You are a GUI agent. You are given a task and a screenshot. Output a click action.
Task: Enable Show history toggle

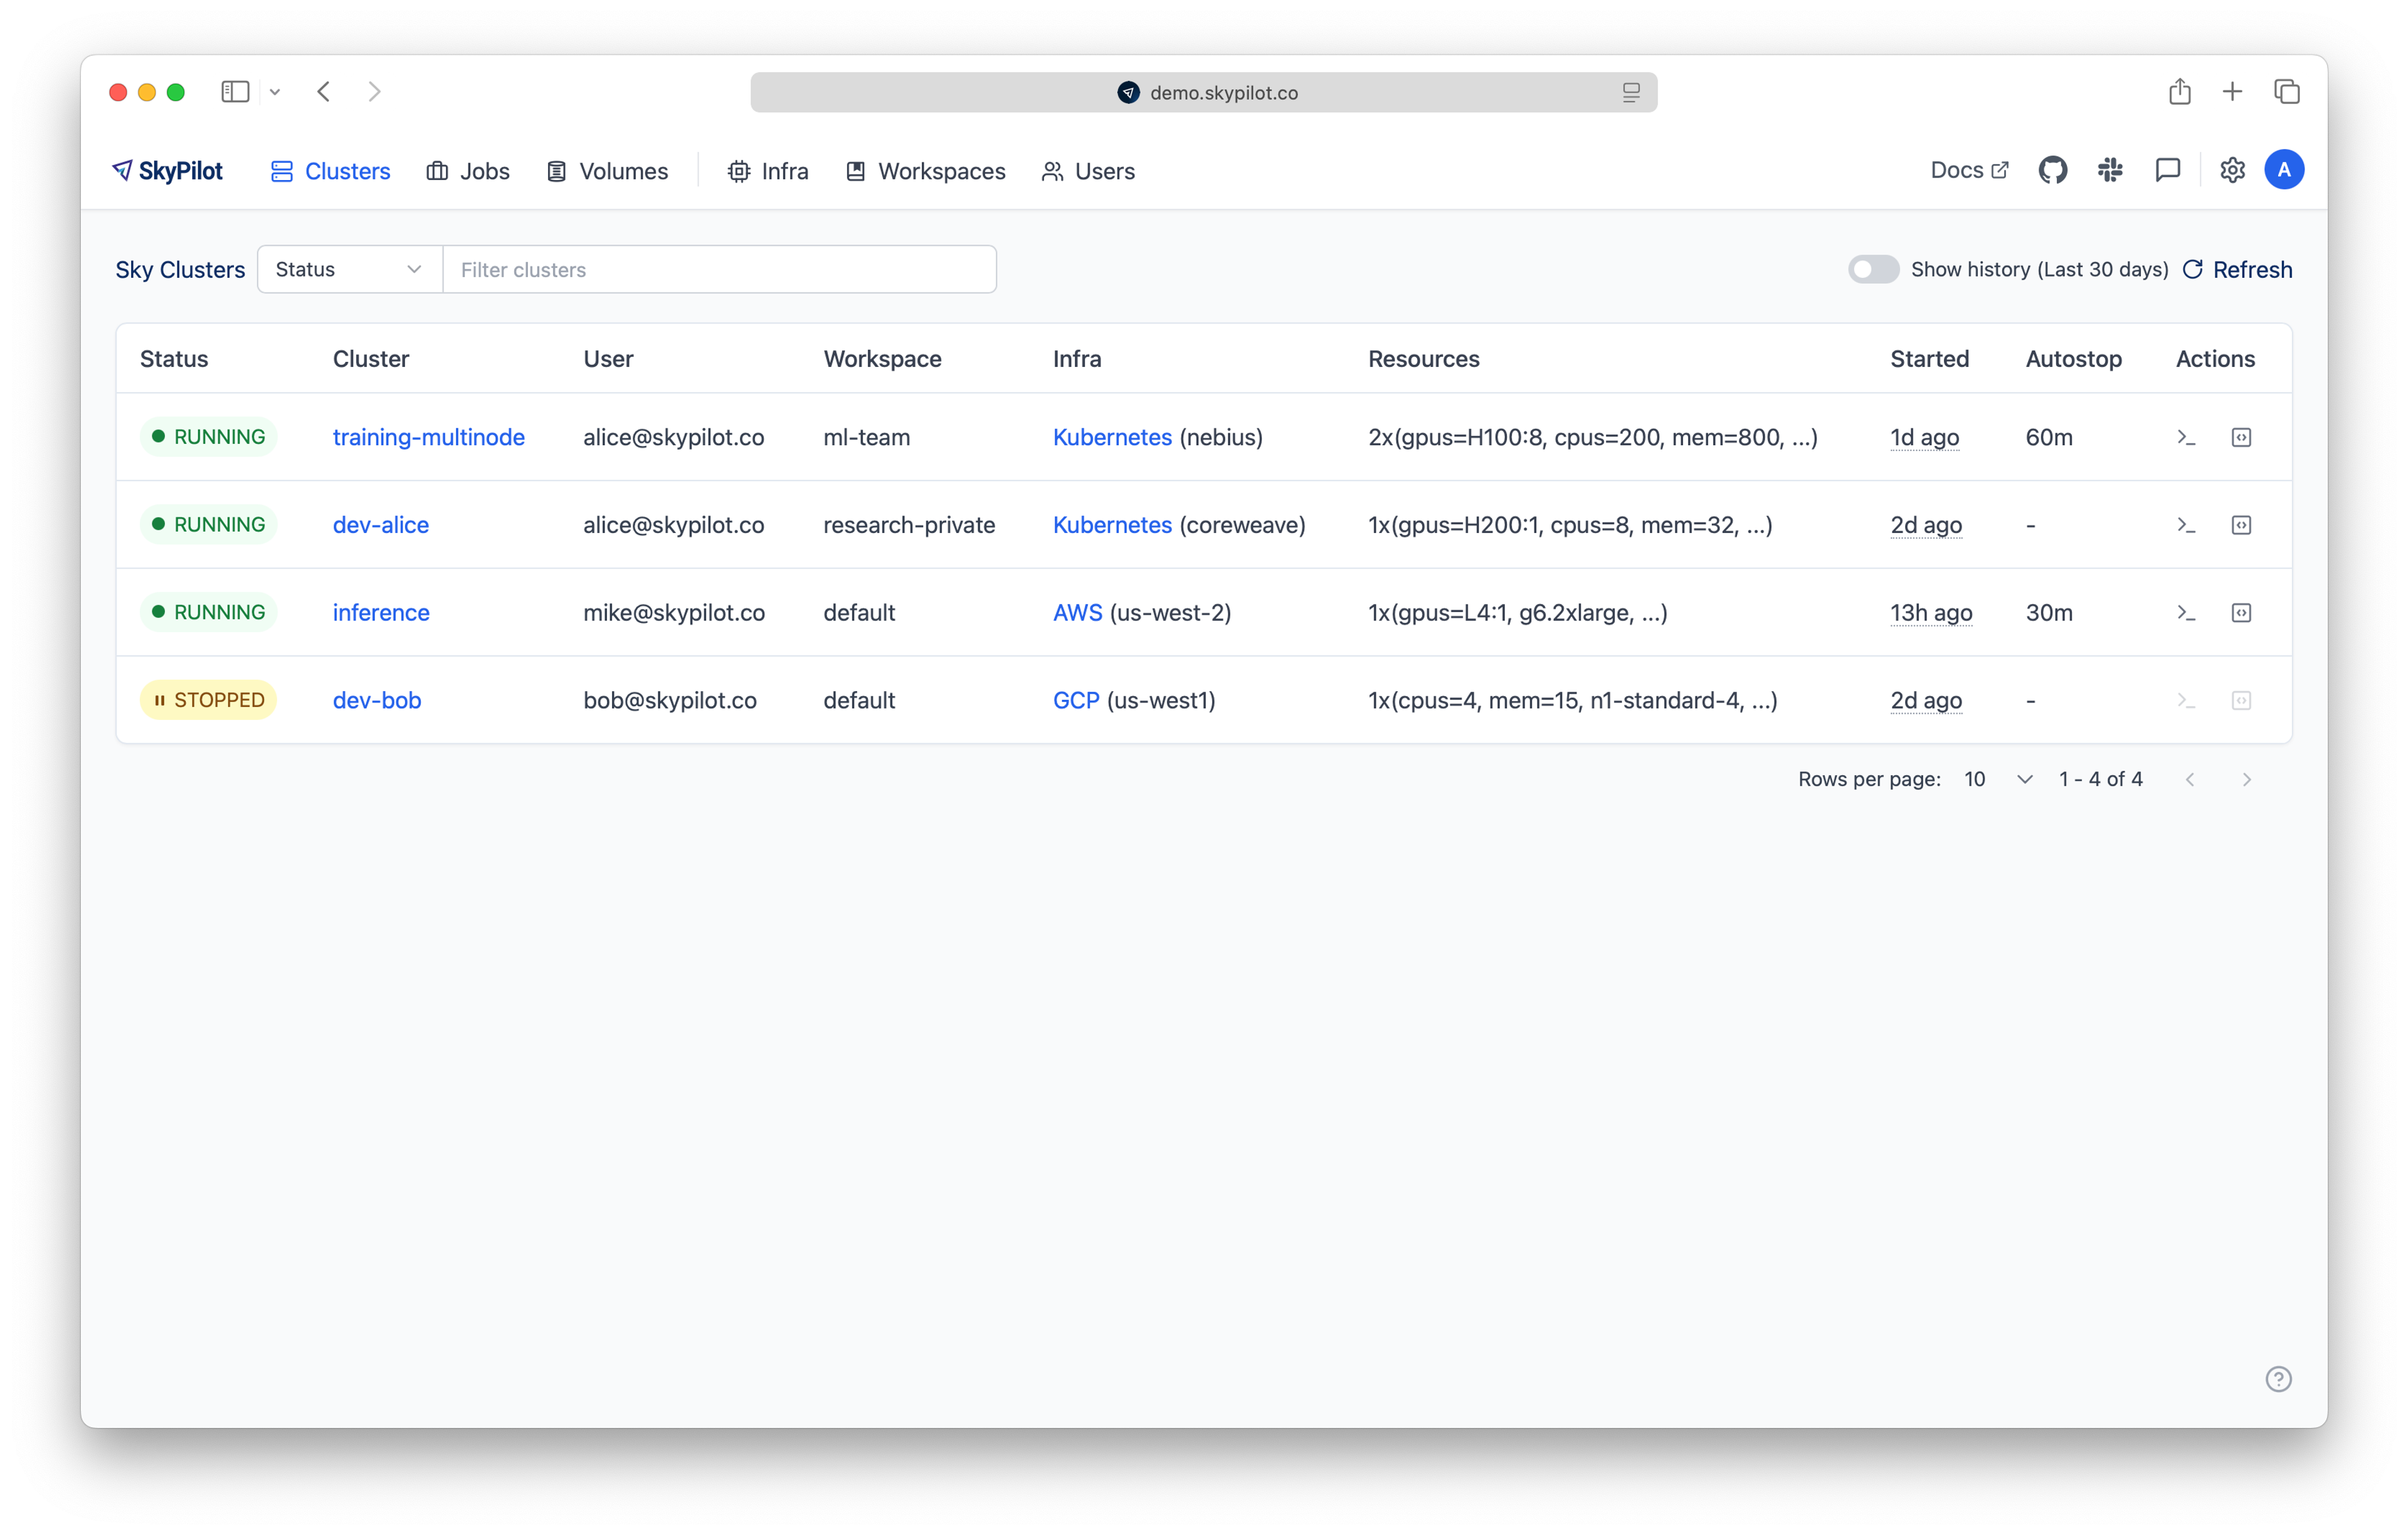1873,269
